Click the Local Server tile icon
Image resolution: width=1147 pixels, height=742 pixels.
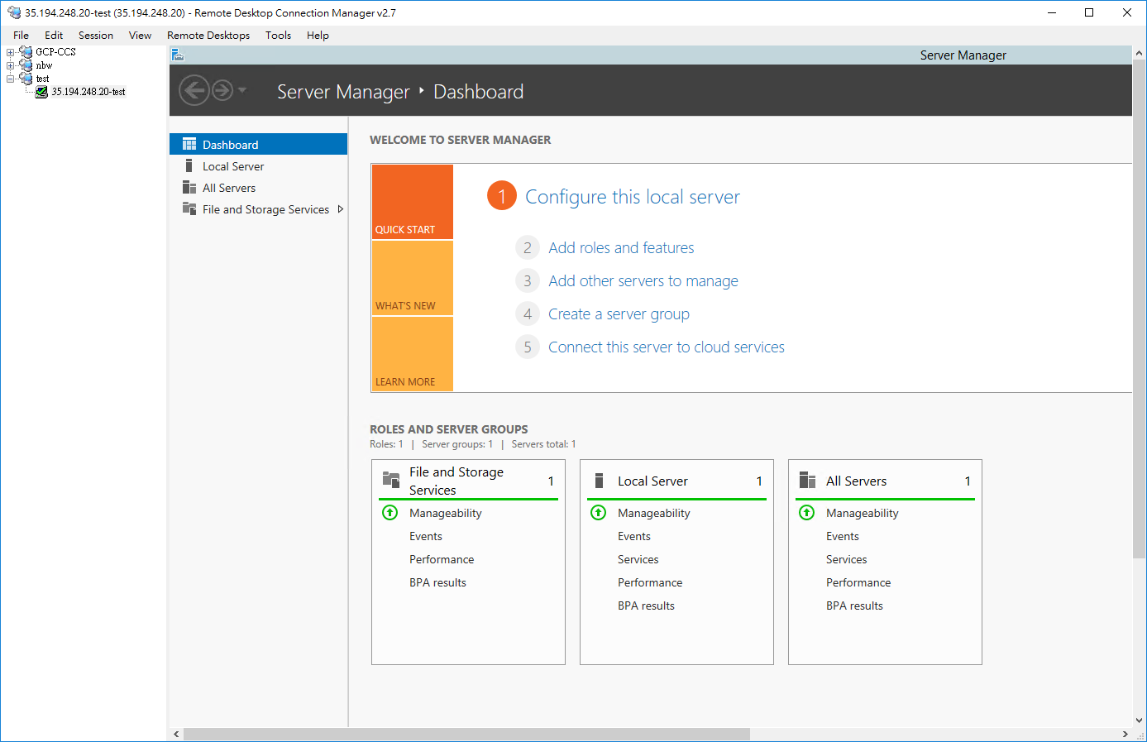(600, 481)
